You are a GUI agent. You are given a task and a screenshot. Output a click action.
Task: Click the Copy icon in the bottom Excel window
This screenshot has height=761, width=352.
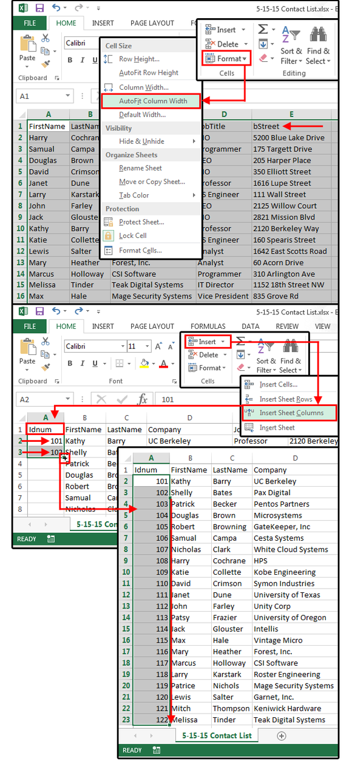coord(46,353)
